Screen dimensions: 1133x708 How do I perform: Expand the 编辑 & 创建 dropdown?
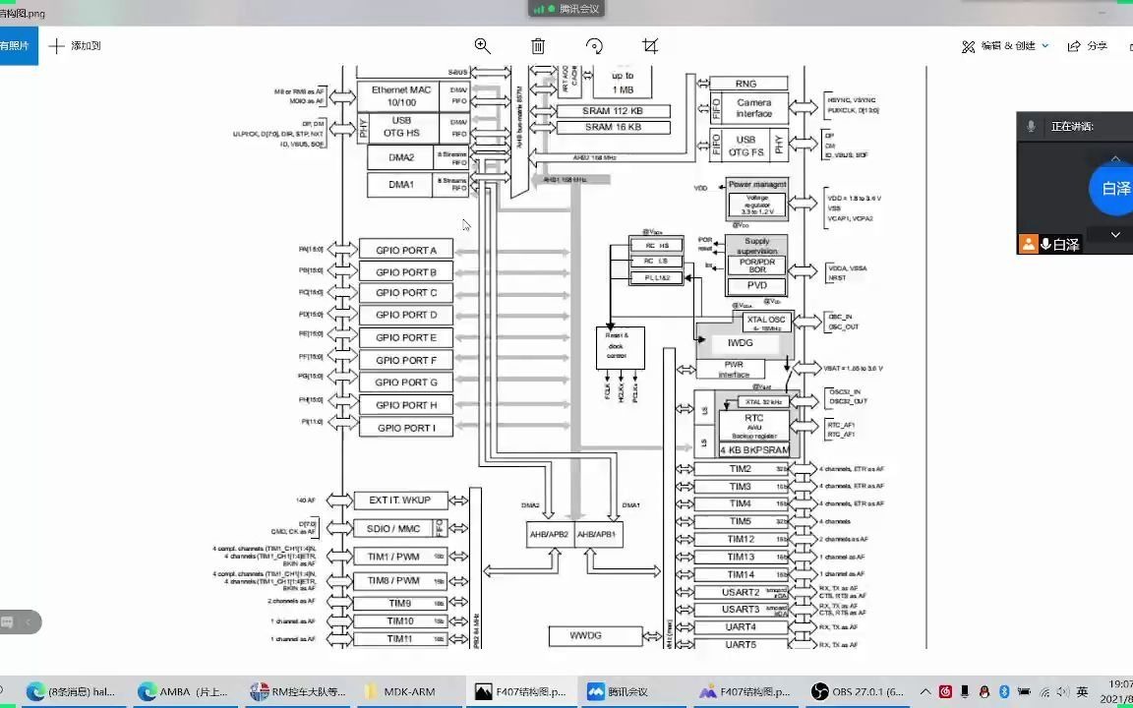coord(1044,45)
